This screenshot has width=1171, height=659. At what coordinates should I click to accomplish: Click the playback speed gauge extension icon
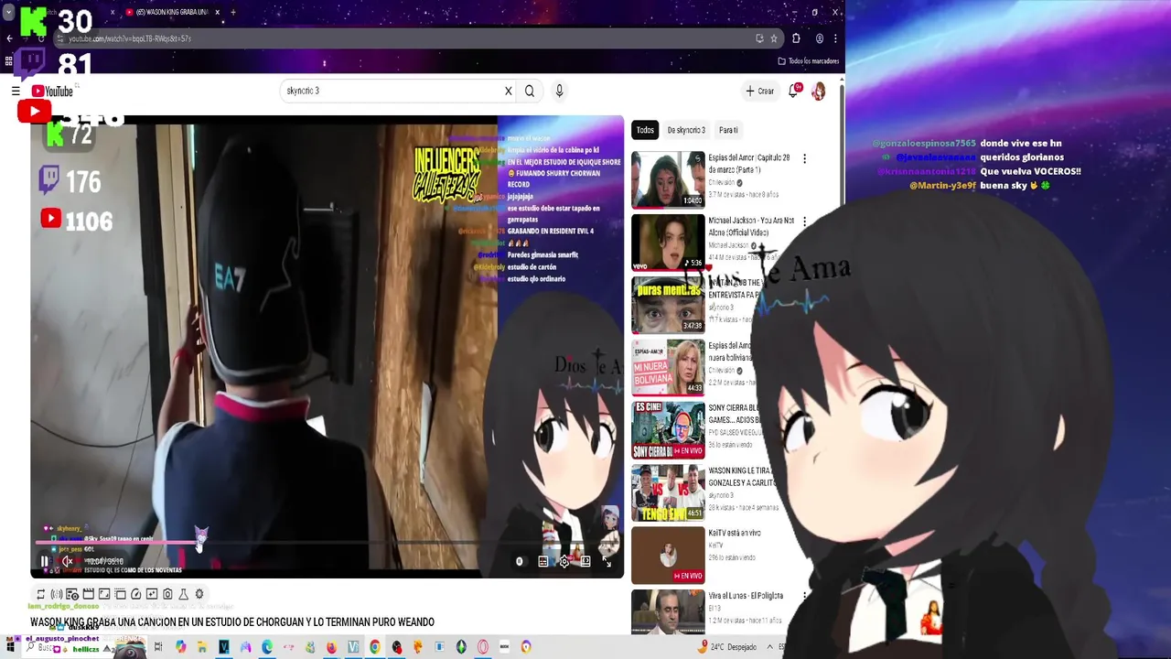(135, 594)
